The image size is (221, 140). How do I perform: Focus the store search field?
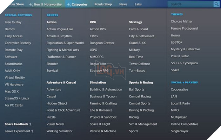[x=190, y=4]
